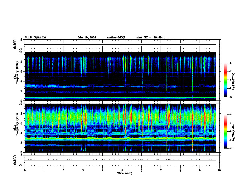247x191 pixels.
Task: Click the "8" kHz tick label on the ch.1 axis
Action: point(22,62)
